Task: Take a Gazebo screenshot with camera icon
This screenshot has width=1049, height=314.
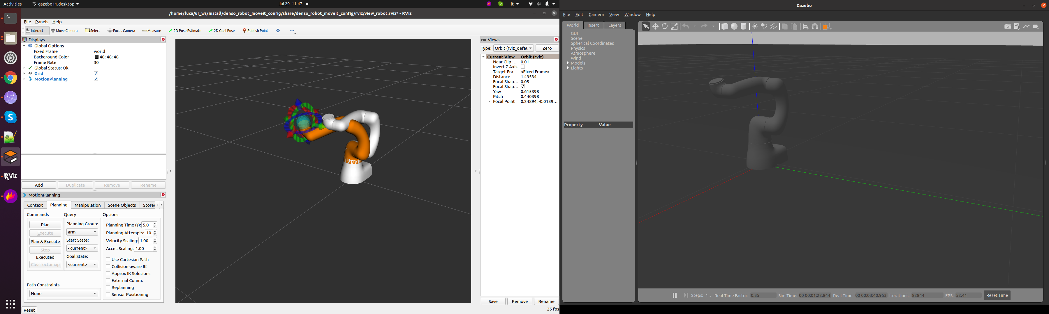Action: 1007,26
